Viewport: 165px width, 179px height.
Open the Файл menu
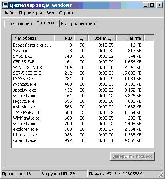[x=9, y=13]
